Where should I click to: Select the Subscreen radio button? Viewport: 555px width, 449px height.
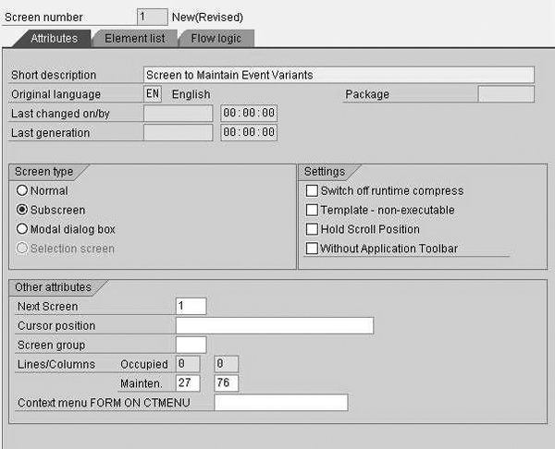(x=22, y=210)
